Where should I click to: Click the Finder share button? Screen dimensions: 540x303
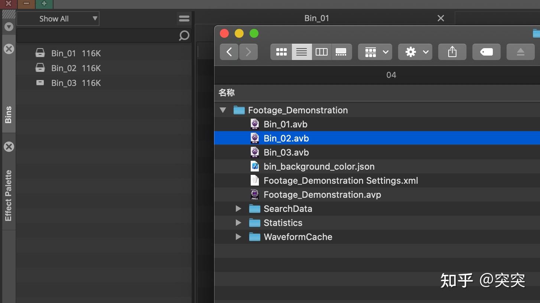click(452, 52)
